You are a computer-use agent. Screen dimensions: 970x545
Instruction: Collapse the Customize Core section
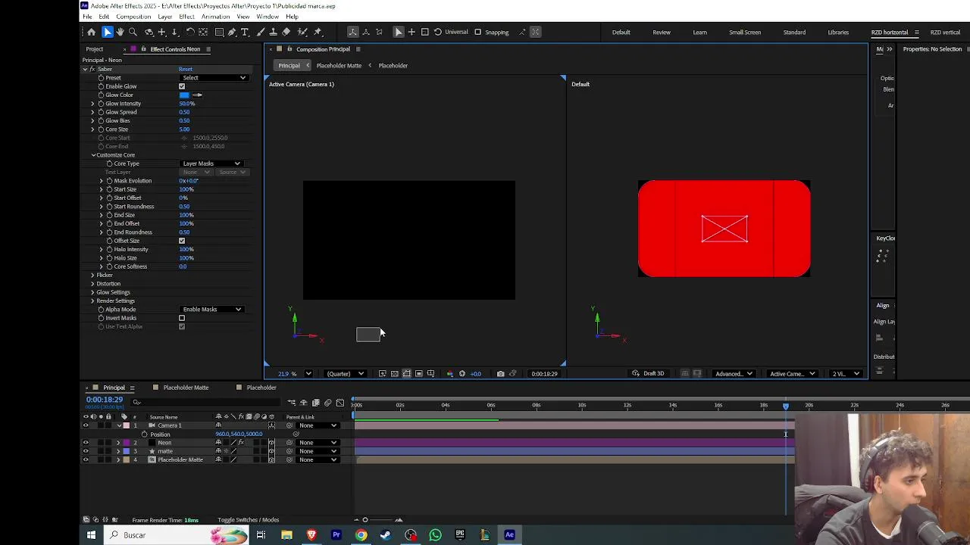[93, 155]
